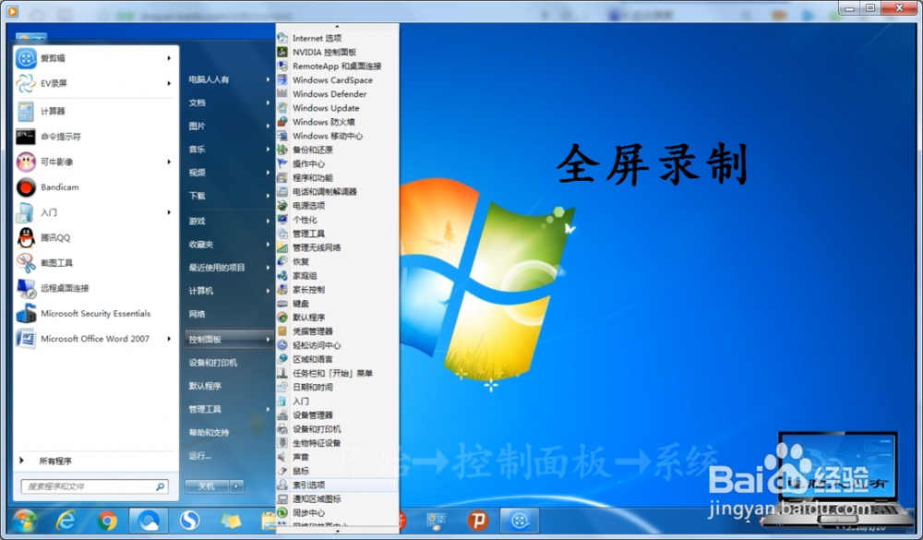Open 命令提示符 command prompt
This screenshot has width=923, height=540.
coord(95,137)
